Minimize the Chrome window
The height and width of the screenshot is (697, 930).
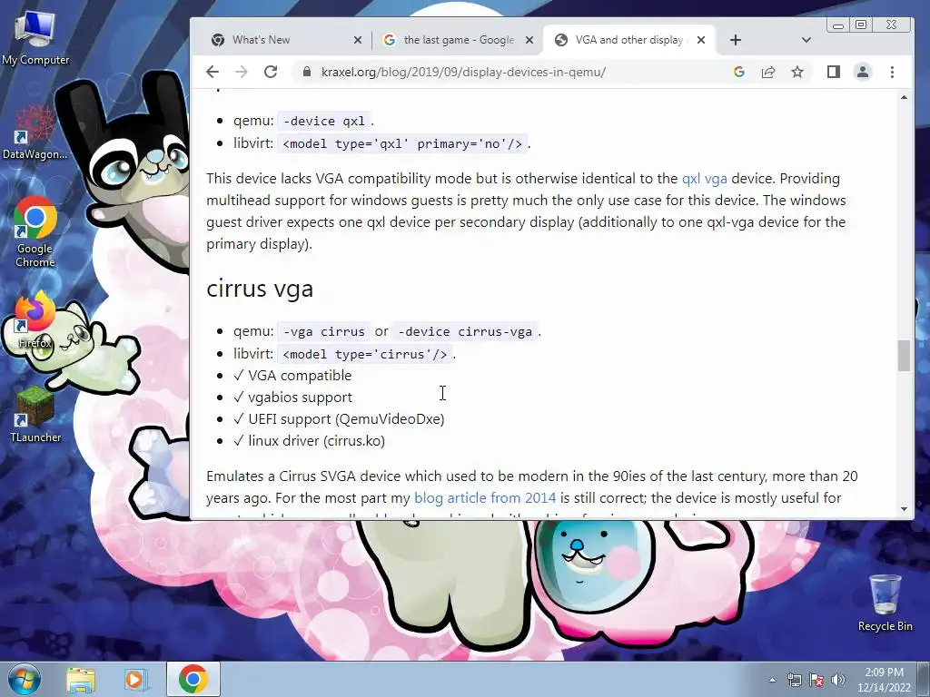(x=838, y=25)
